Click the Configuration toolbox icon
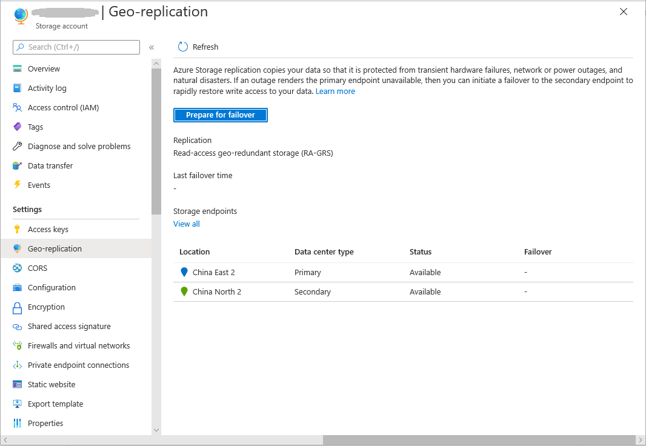The width and height of the screenshot is (646, 446). (18, 287)
